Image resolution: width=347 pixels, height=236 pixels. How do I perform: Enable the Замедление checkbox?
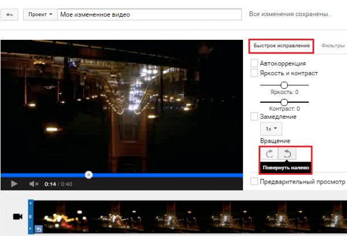click(254, 117)
